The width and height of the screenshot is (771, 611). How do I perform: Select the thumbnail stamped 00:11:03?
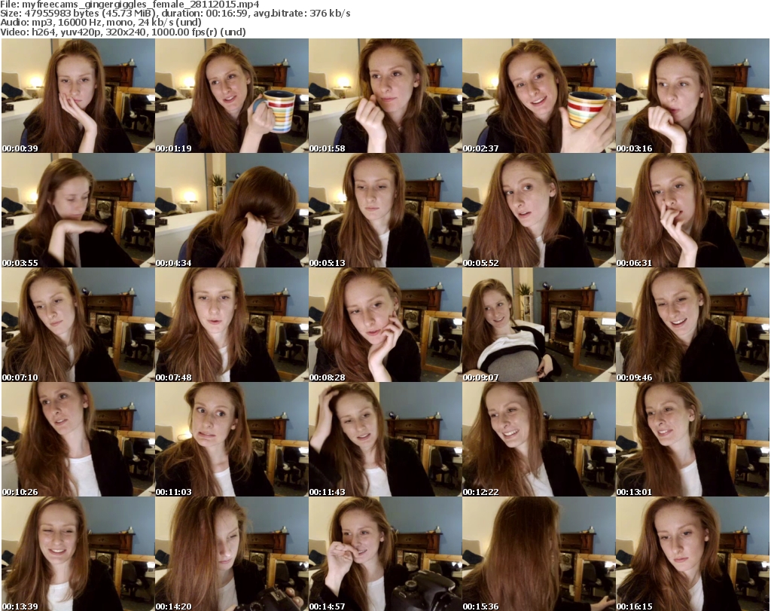[232, 439]
